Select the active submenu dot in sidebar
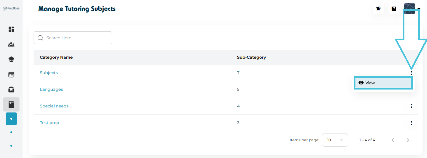Image resolution: width=427 pixels, height=158 pixels. coord(11,119)
